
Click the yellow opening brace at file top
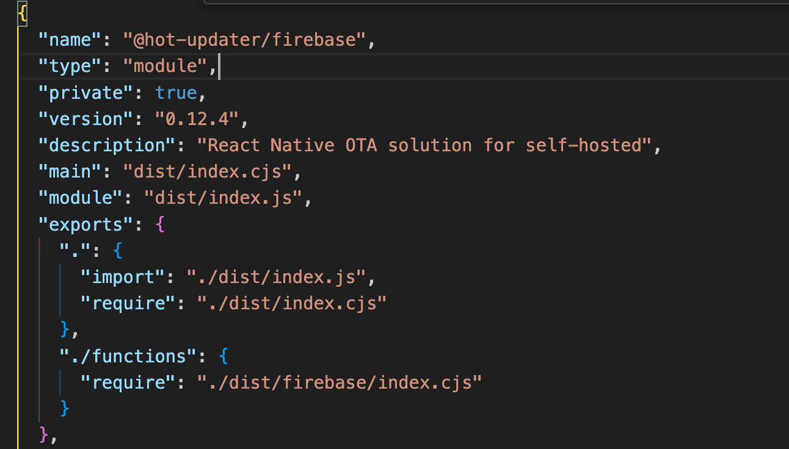pos(23,13)
